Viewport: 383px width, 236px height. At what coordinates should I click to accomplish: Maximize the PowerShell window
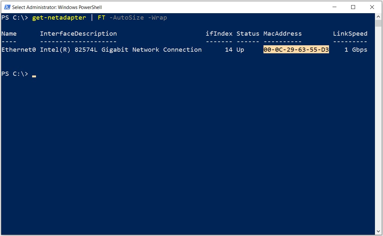click(353, 7)
